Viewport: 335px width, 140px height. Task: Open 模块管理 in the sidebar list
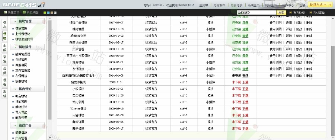[x=21, y=28]
